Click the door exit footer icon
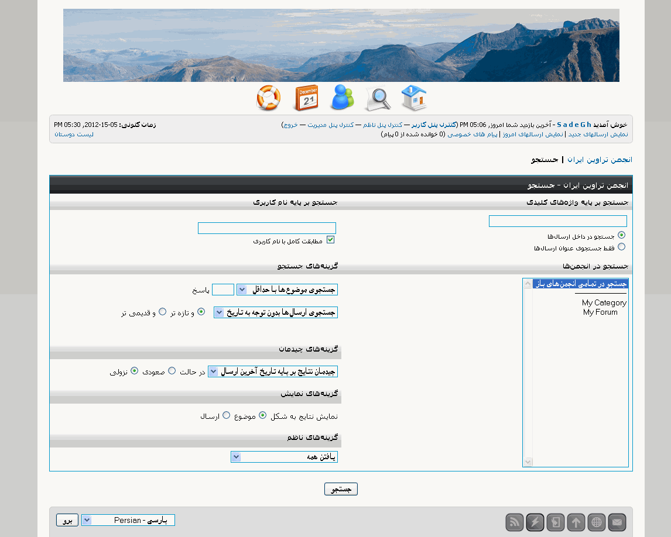The width and height of the screenshot is (671, 537). [556, 522]
